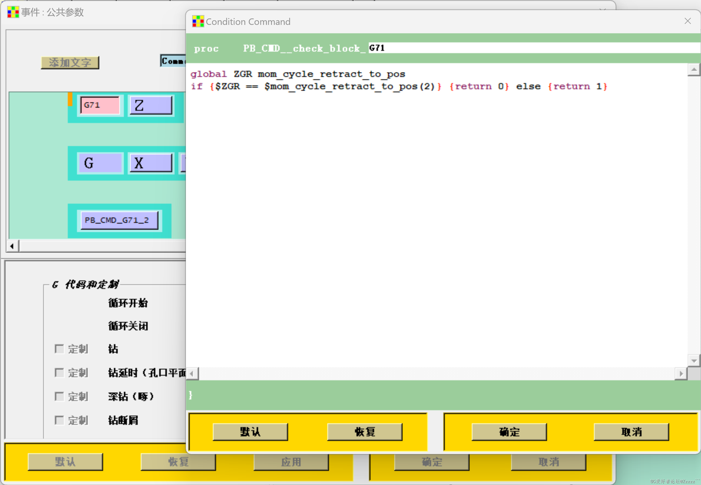The image size is (701, 485).
Task: Click the Condition Command window icon
Action: coord(198,22)
